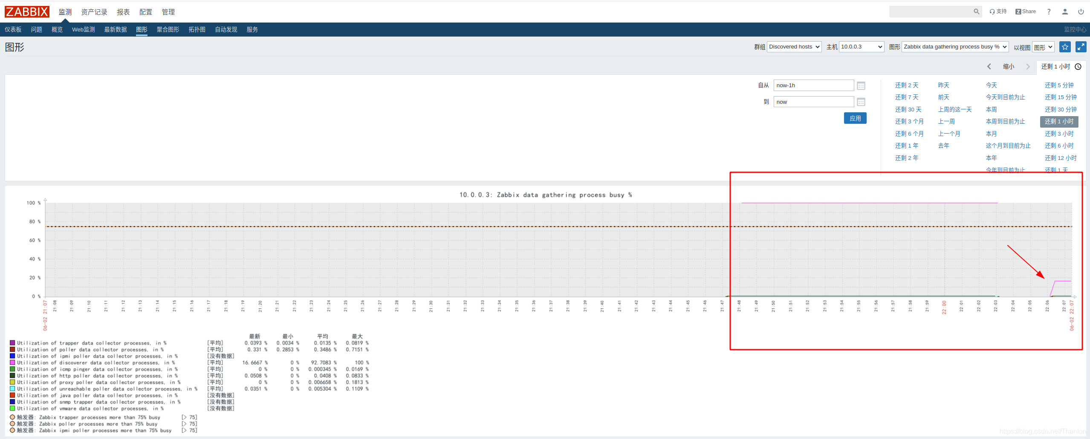Go to 拓扑图 submenu

coord(197,29)
